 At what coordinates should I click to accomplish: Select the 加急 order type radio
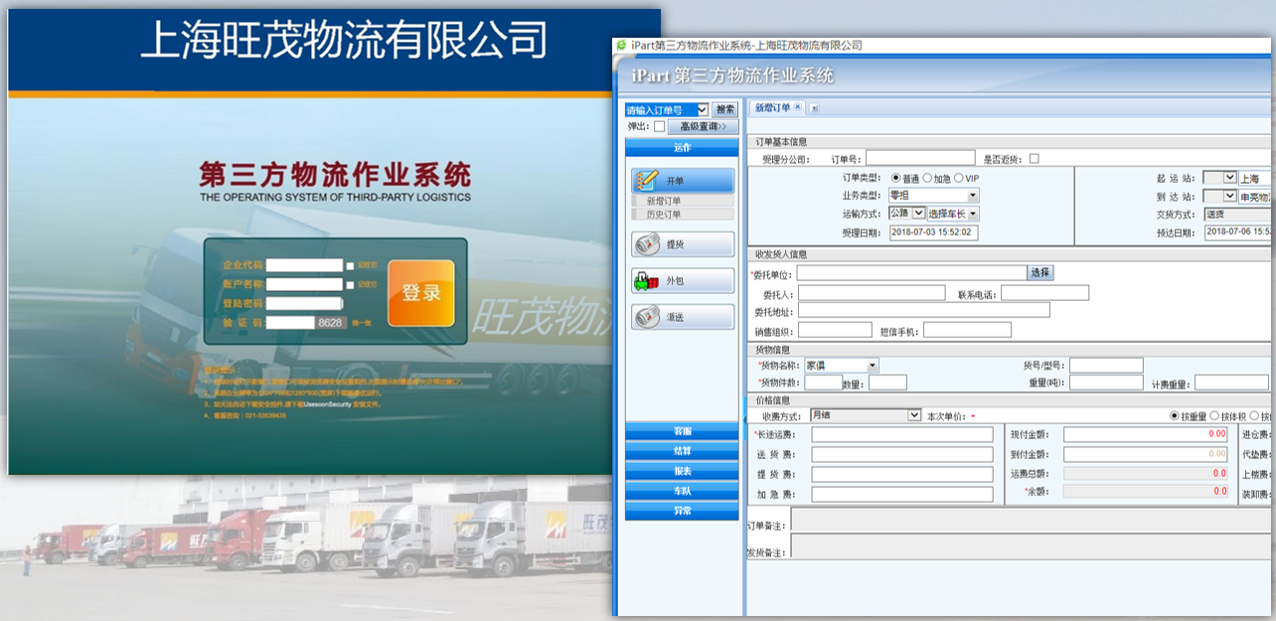coord(927,178)
